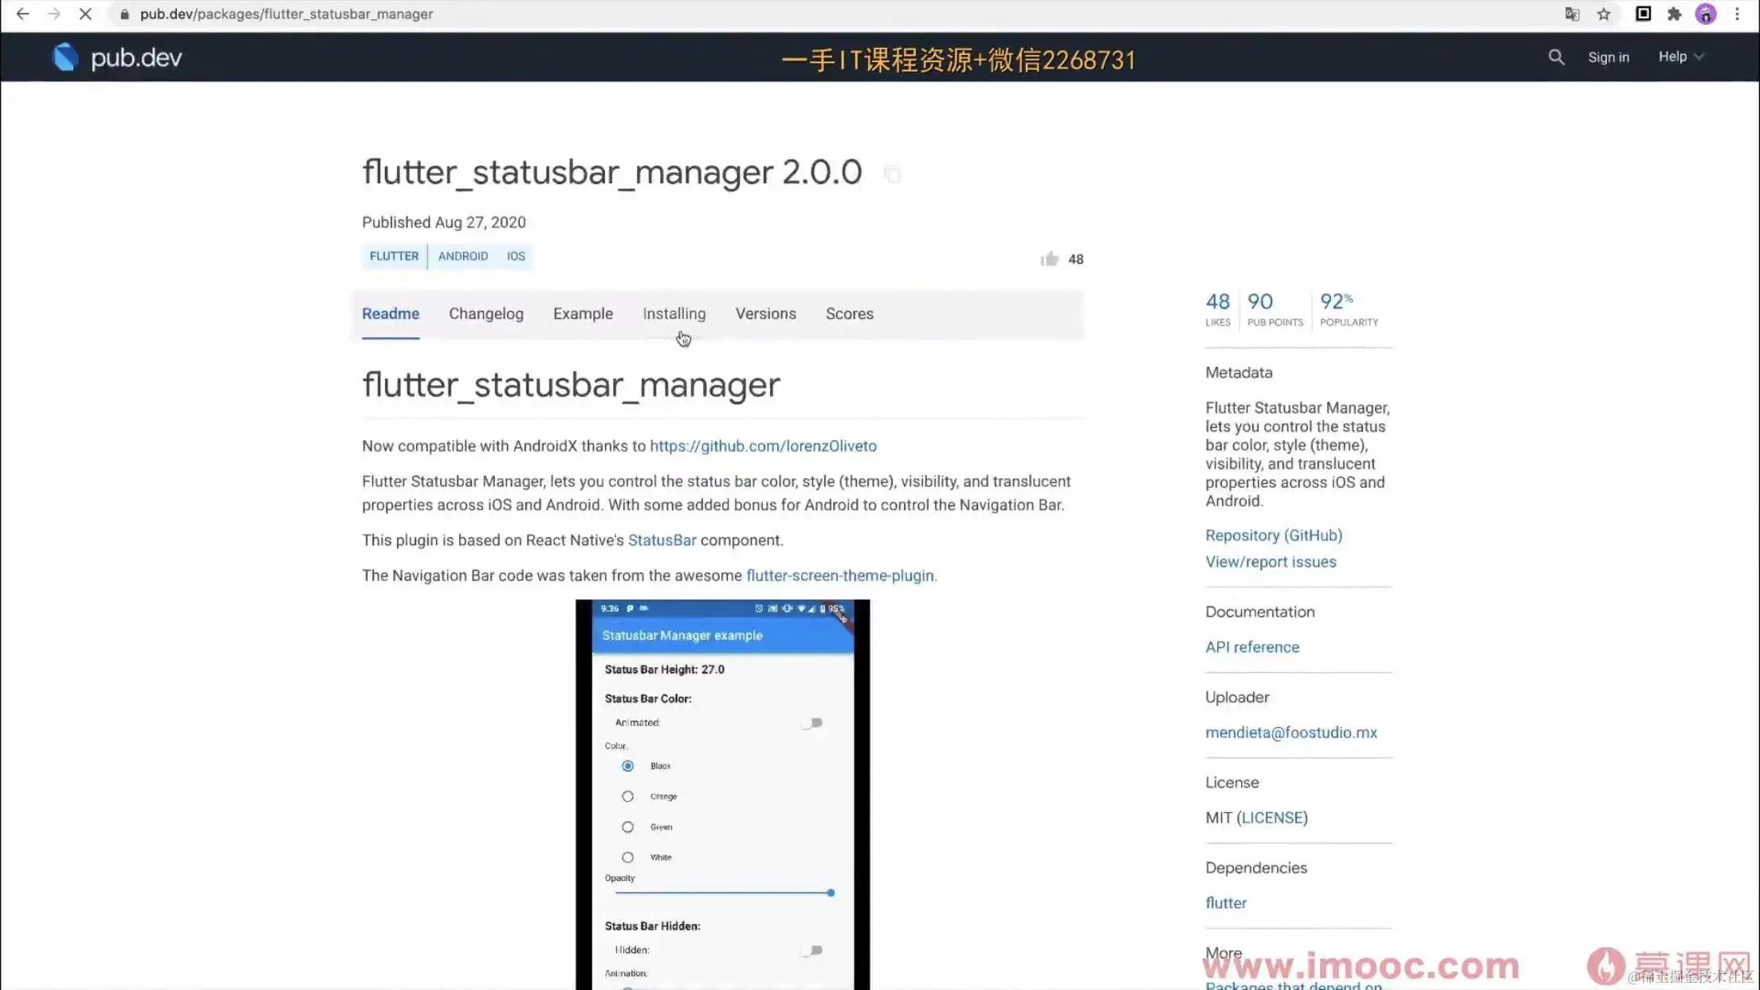Click the 90 pub points score
The height and width of the screenshot is (990, 1760).
pos(1275,309)
